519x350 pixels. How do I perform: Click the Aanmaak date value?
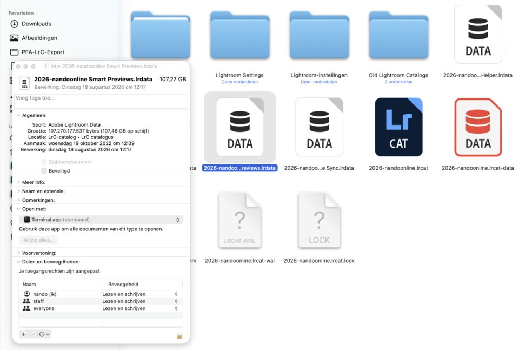[x=91, y=143]
